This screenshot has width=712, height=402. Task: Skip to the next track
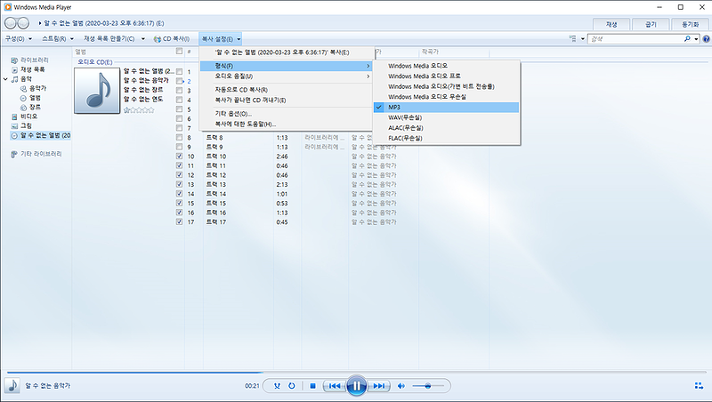[379, 386]
